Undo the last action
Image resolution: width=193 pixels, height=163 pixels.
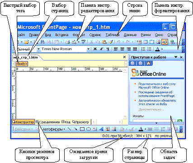(x=119, y=42)
